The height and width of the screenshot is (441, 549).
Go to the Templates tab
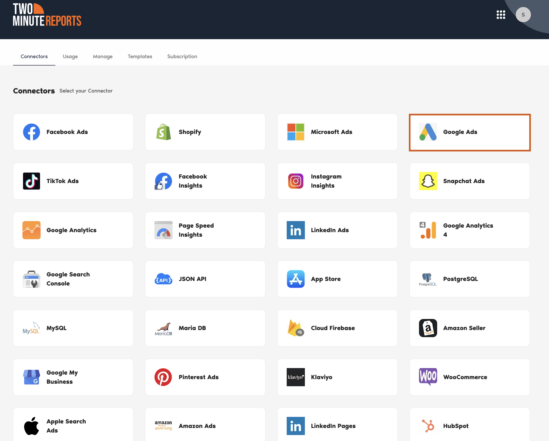(x=140, y=56)
